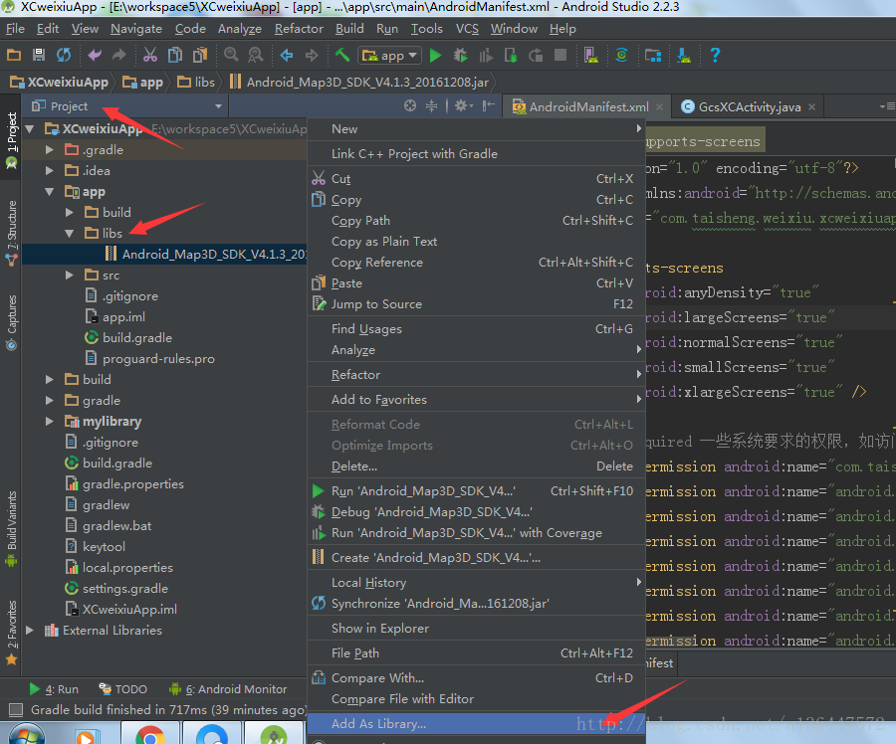Open the app run configuration dropdown
Viewport: 896px width, 744px height.
(390, 56)
